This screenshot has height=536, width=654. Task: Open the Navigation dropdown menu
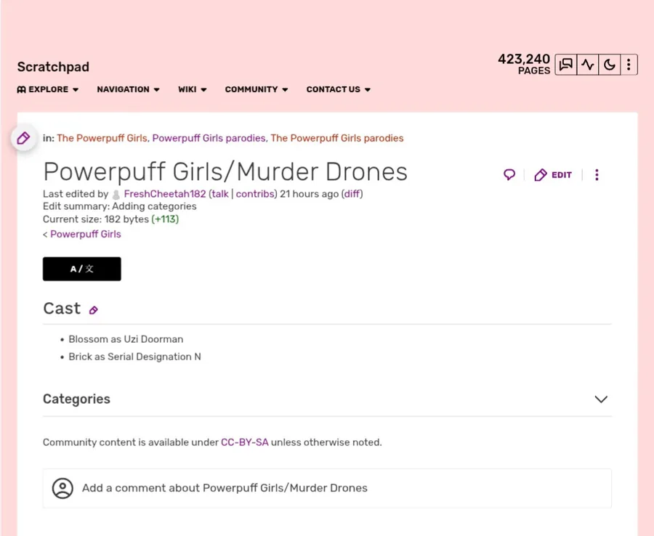tap(128, 89)
